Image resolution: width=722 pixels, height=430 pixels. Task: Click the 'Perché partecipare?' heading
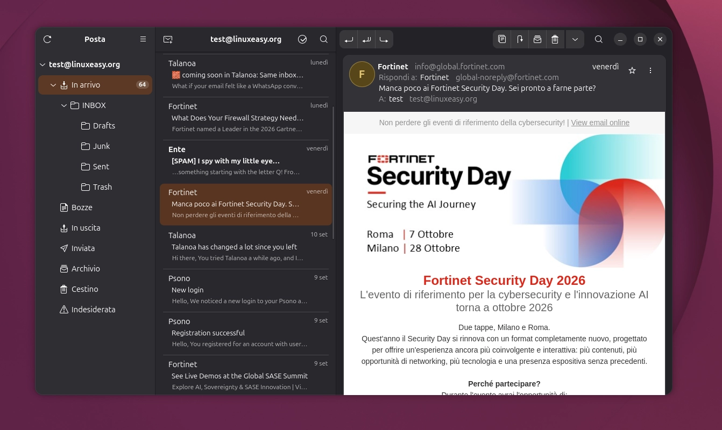504,384
